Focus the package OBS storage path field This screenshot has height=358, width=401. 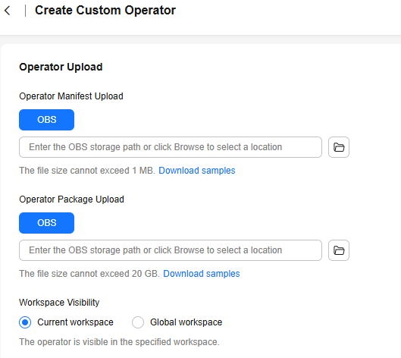coord(171,250)
